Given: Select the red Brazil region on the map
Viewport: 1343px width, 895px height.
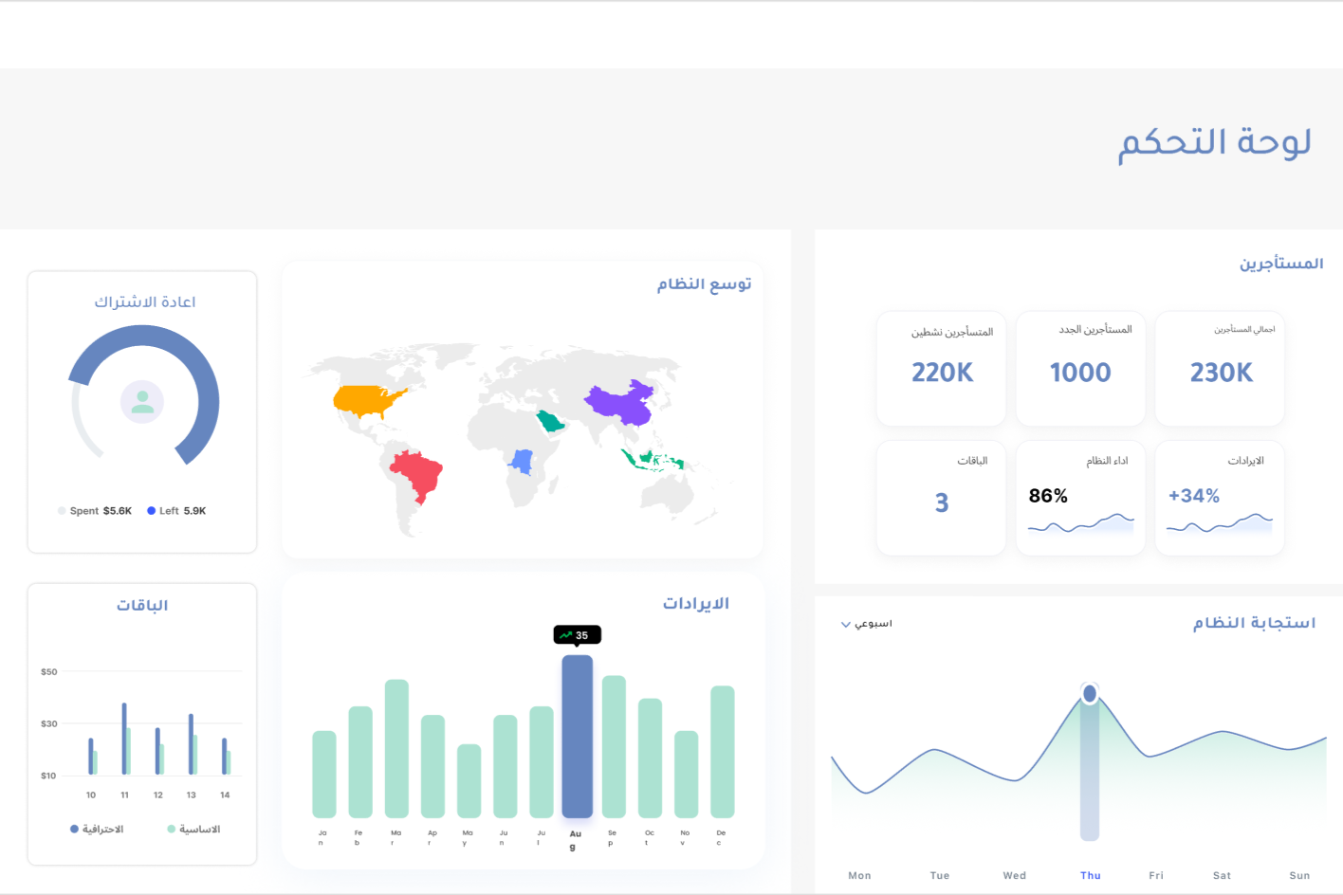Looking at the screenshot, I should point(417,474).
